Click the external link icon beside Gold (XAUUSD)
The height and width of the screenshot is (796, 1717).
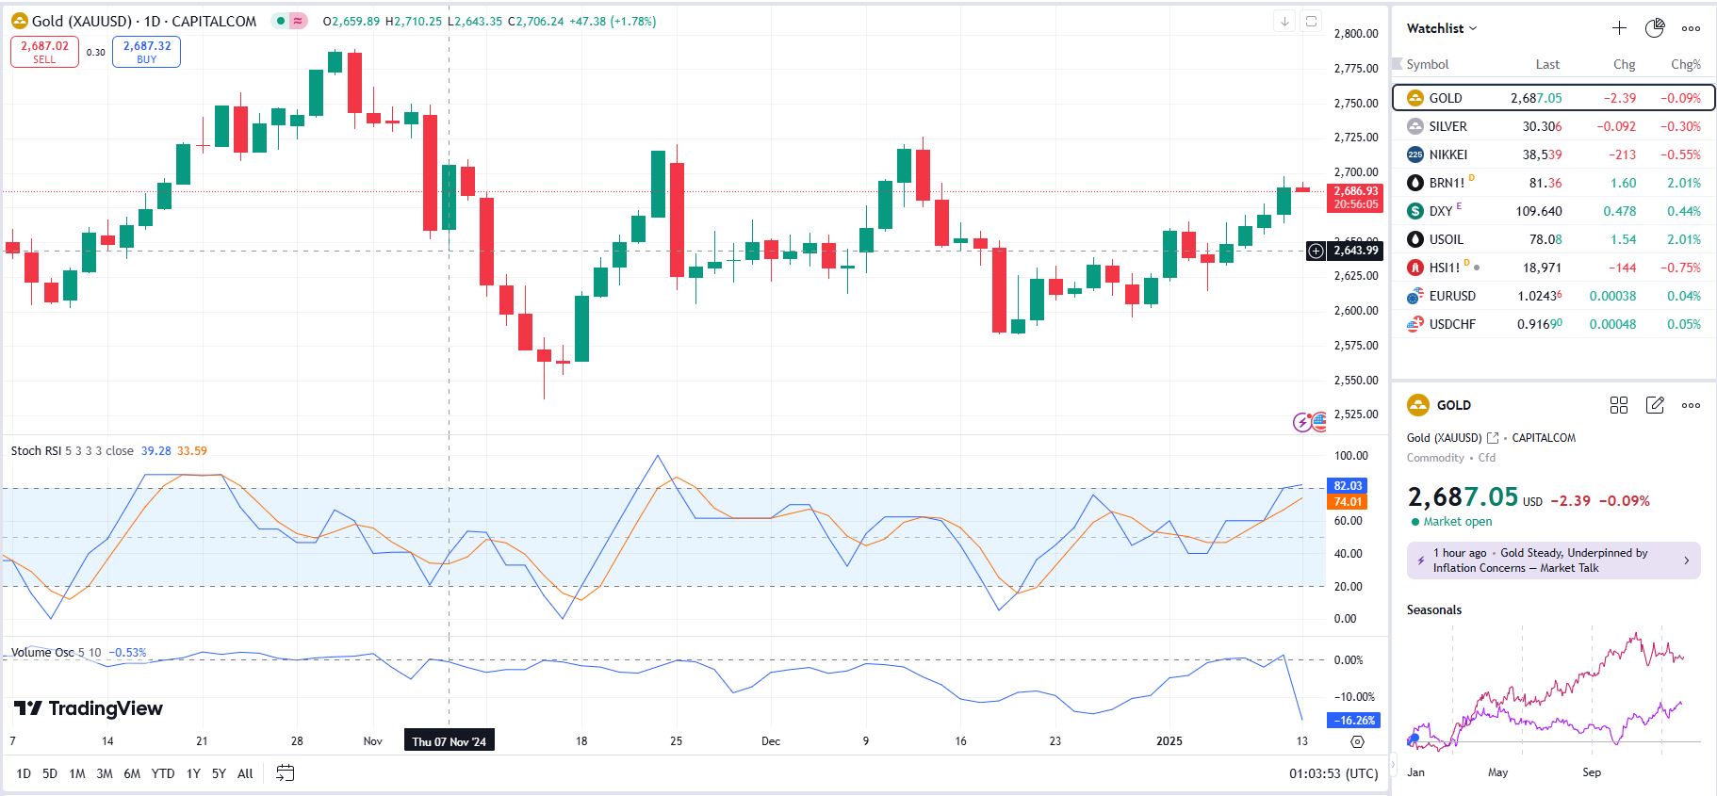point(1493,438)
